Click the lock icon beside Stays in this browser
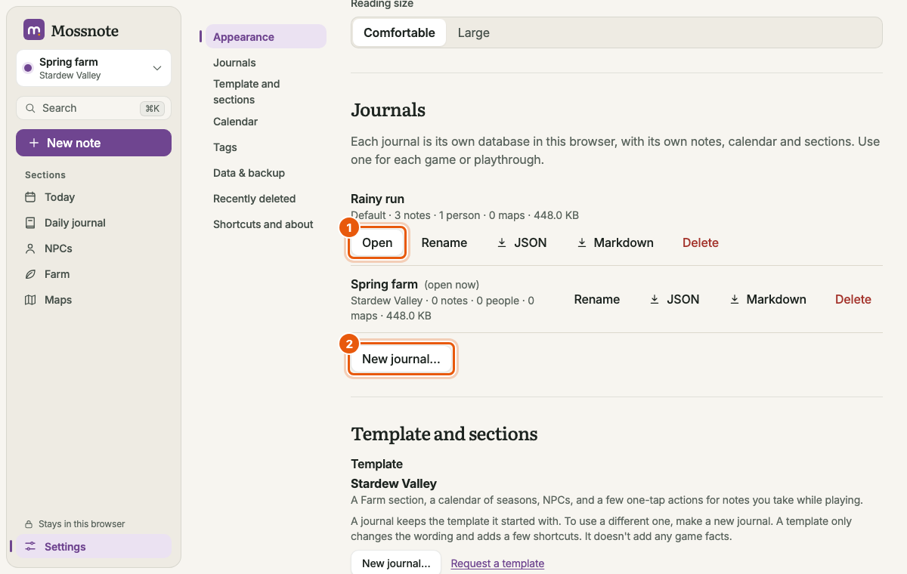Screen dimensions: 907x574 [x=29, y=524]
